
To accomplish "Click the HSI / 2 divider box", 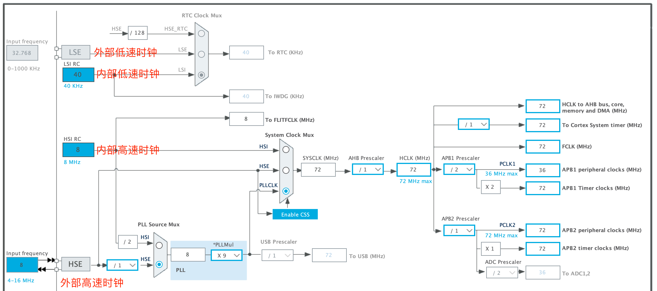I will [x=128, y=242].
